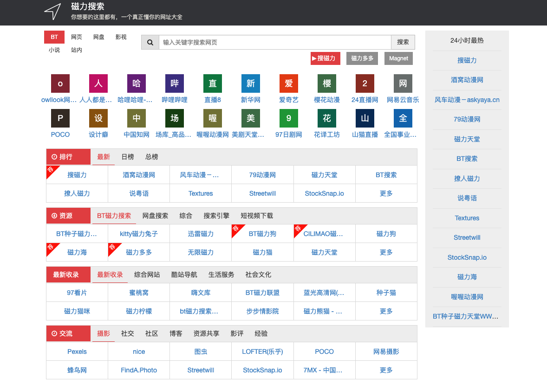Viewport: 547px width, 384px height.
Task: Switch ranking to 日榜 tab
Action: tap(128, 157)
